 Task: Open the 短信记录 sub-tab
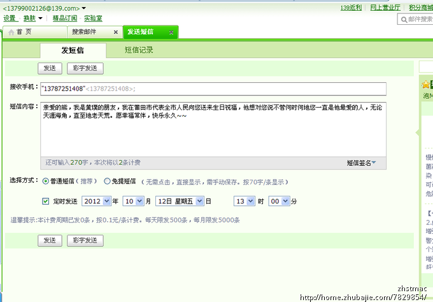coord(139,50)
